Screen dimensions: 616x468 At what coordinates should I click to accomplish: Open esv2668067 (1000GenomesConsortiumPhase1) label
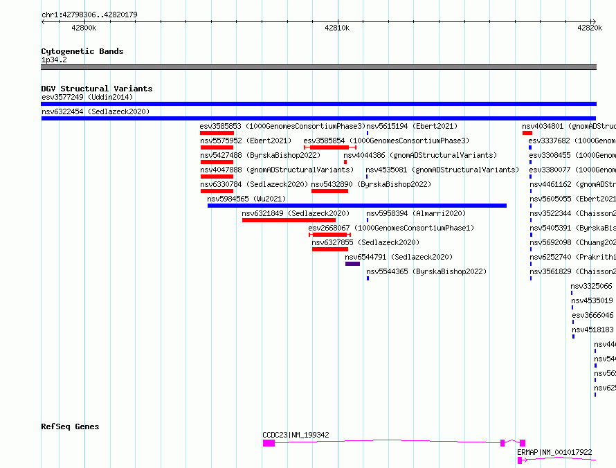(391, 228)
